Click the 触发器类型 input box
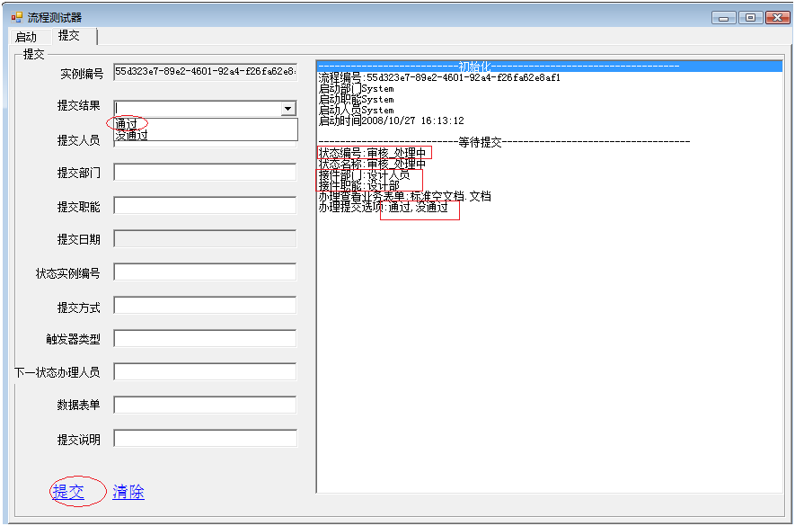 click(x=205, y=339)
